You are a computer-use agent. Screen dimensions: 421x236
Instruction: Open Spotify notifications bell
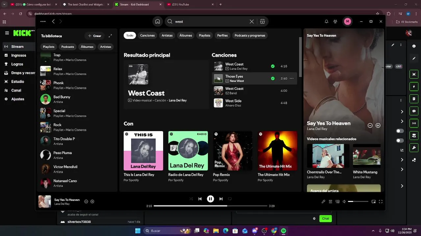[x=326, y=22]
